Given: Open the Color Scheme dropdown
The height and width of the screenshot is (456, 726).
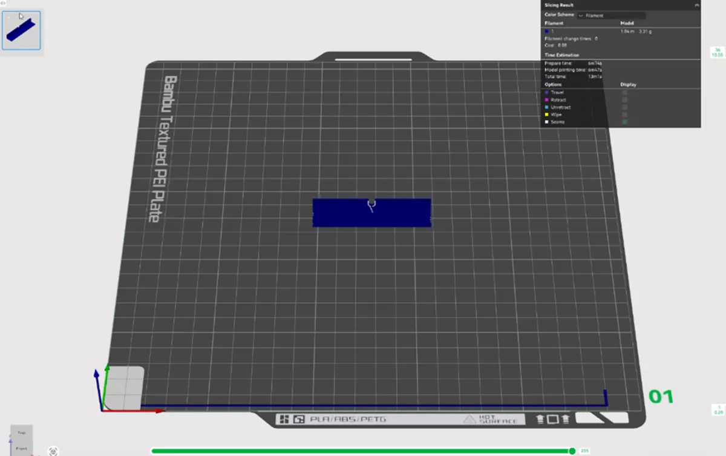Looking at the screenshot, I should point(612,16).
